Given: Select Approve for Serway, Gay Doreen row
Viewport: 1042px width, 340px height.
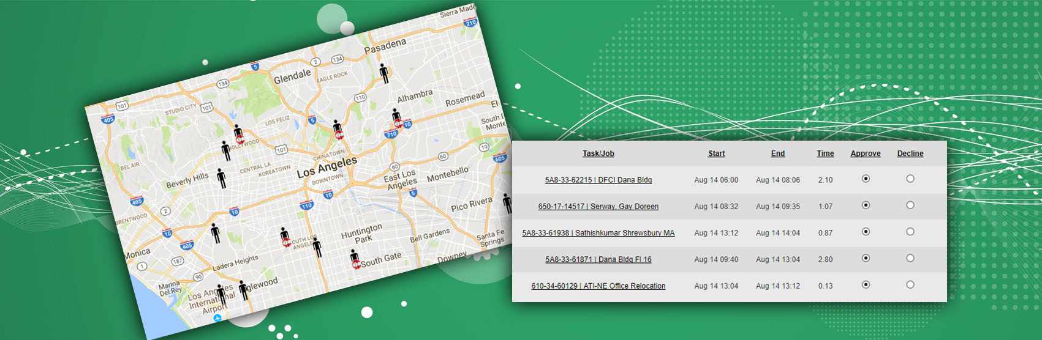Looking at the screenshot, I should click(866, 205).
